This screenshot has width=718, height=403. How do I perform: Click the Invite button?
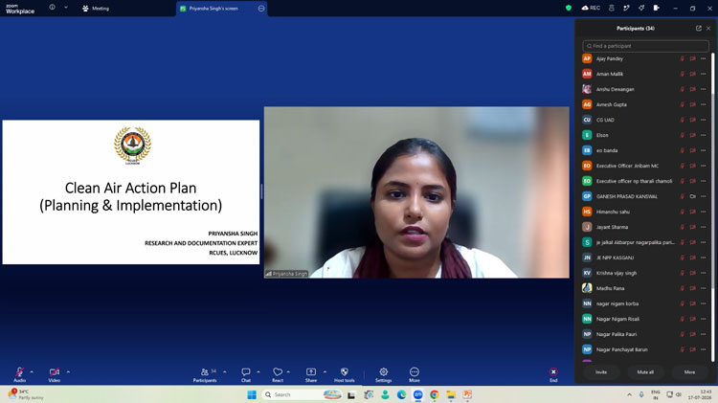coord(601,371)
